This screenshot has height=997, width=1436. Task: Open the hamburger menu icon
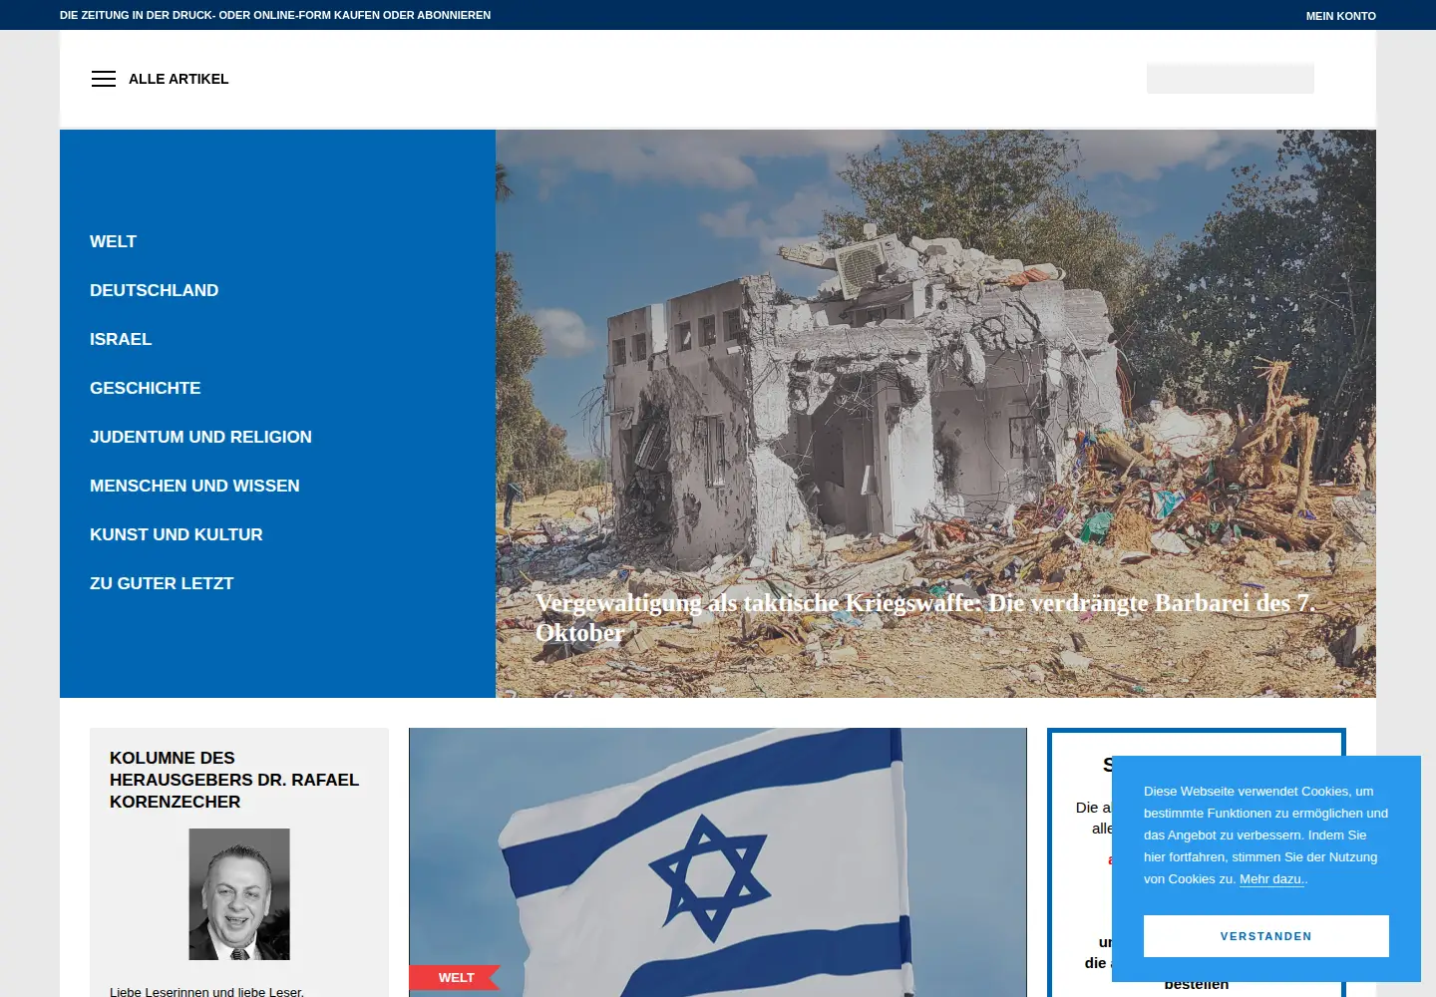click(x=104, y=79)
